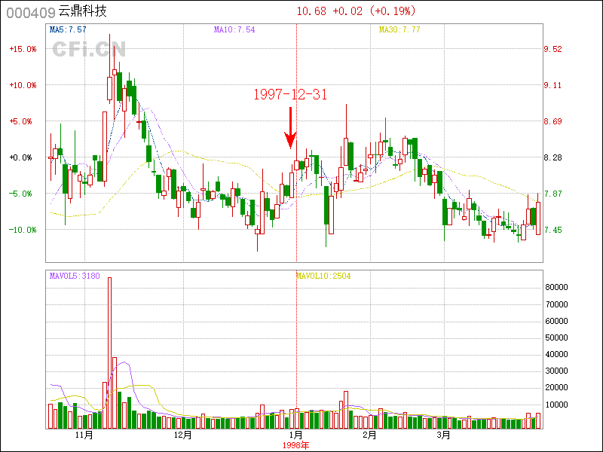Click the MA5:7.57 indicator label
The width and height of the screenshot is (603, 452).
pyautogui.click(x=68, y=30)
